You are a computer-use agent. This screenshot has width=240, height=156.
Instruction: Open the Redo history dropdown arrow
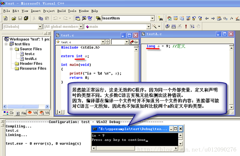70,18
